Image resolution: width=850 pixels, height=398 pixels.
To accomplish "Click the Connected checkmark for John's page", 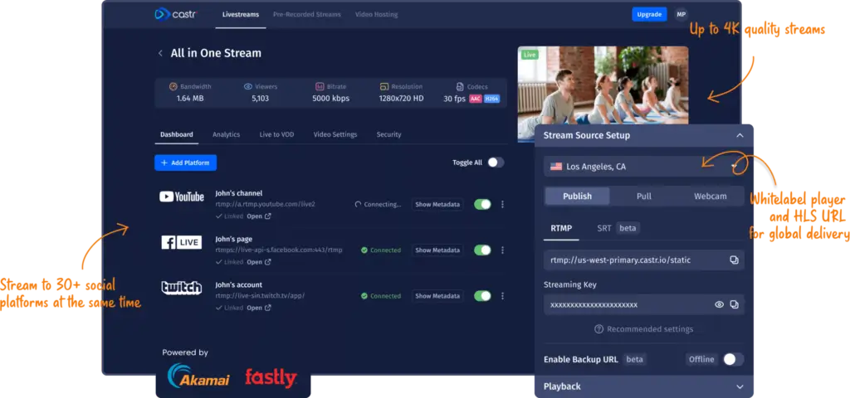I will [x=364, y=250].
